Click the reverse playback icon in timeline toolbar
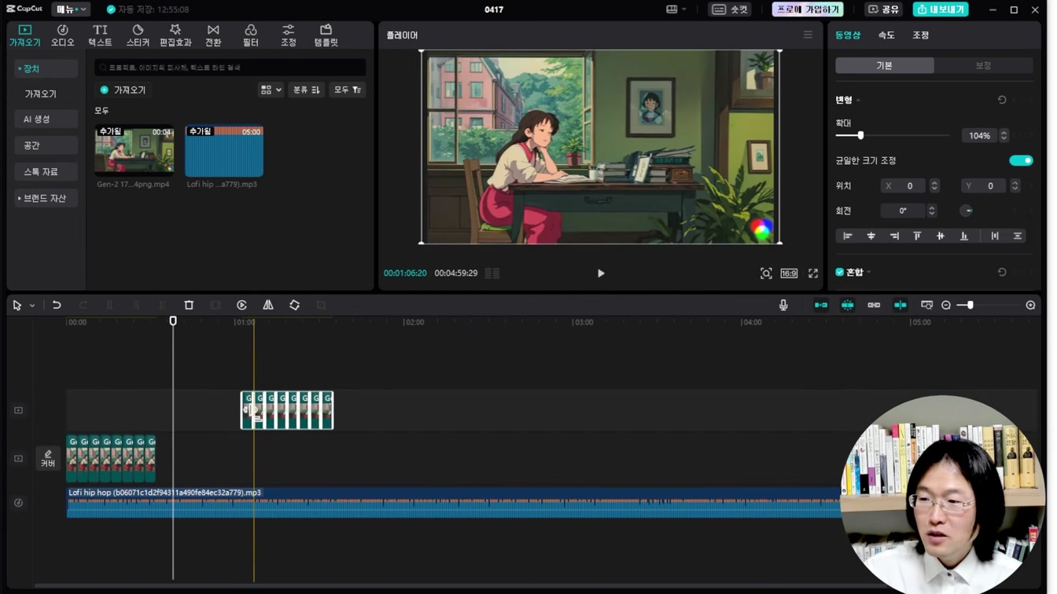The image size is (1057, 594). pos(241,305)
